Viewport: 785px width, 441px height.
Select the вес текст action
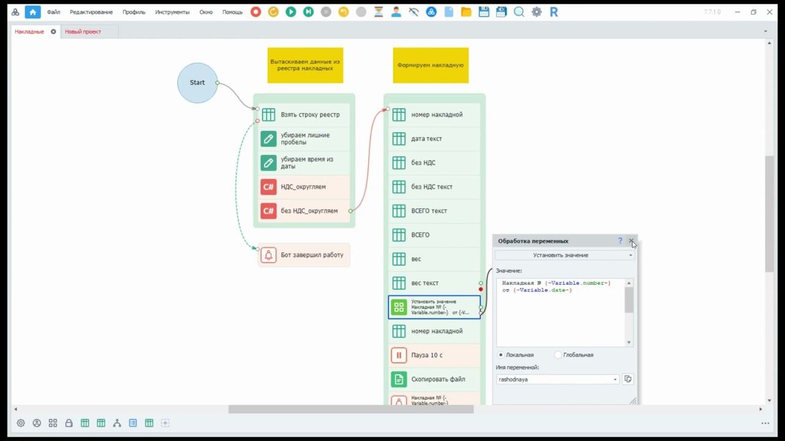pyautogui.click(x=434, y=283)
